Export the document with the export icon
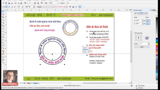The height and width of the screenshot is (90, 160). [x=38, y=3]
